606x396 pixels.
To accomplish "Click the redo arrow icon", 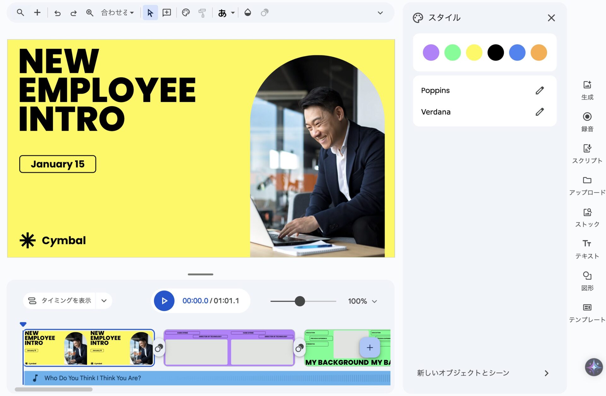I will [74, 13].
